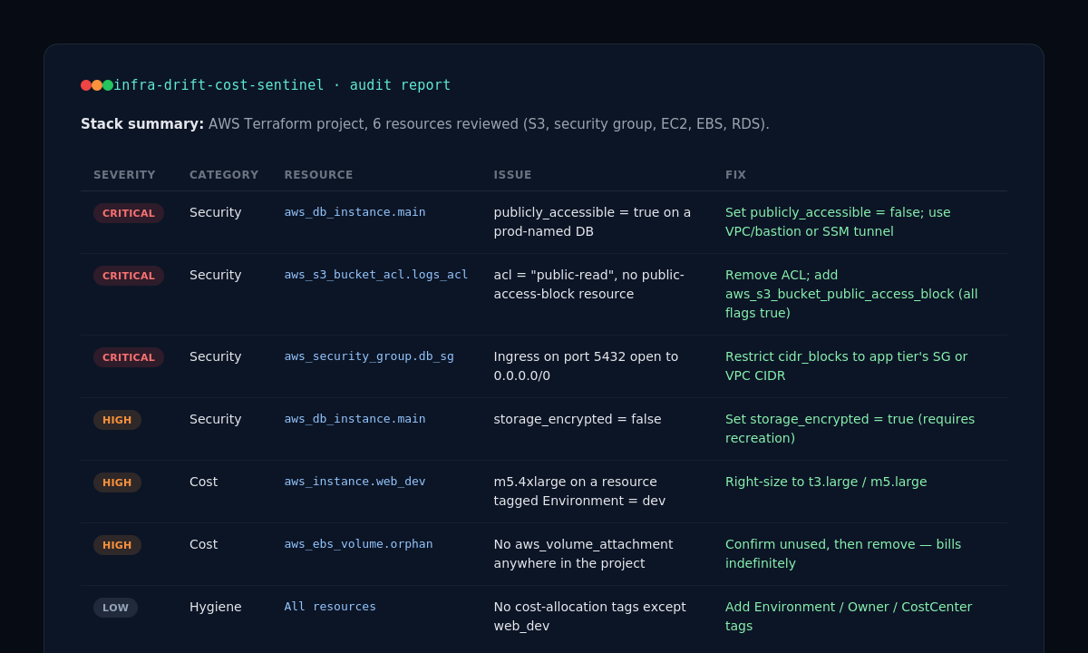Click the Add Environment / Owner / CostCenter fix

click(849, 617)
